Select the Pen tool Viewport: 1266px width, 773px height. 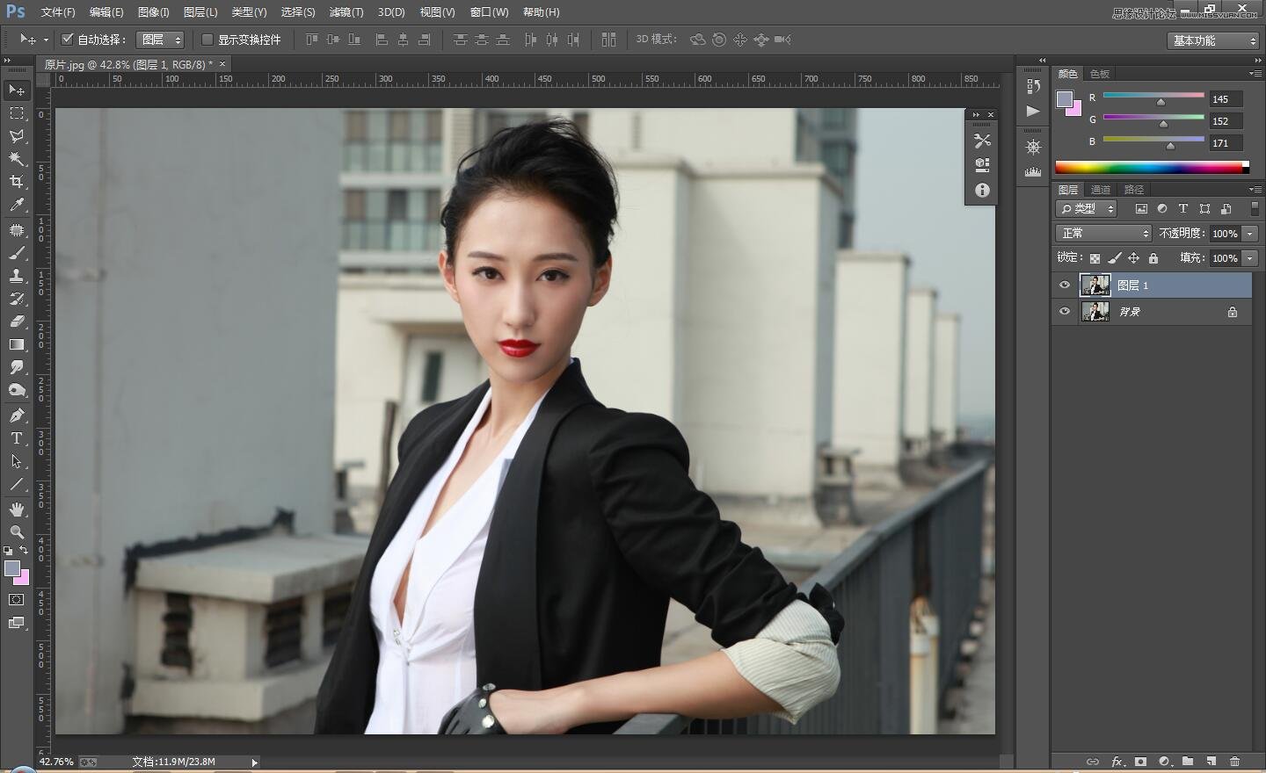pos(17,415)
